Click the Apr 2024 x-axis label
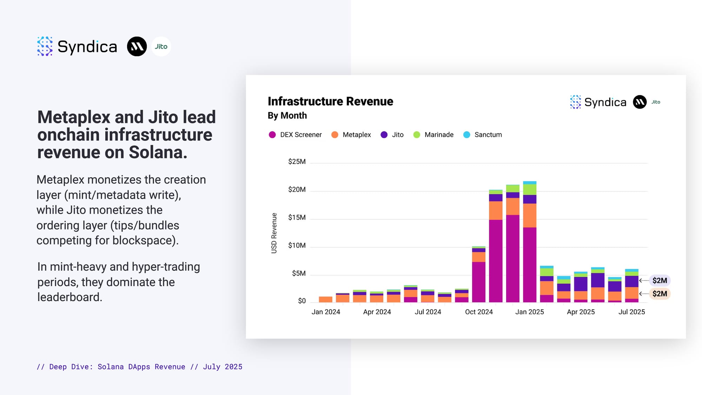 point(377,312)
